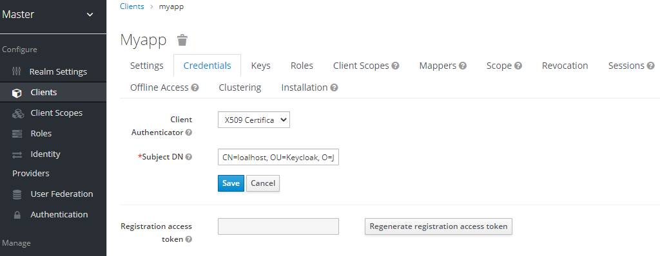The height and width of the screenshot is (256, 660).
Task: Focus the Subject DN input field
Action: 278,157
